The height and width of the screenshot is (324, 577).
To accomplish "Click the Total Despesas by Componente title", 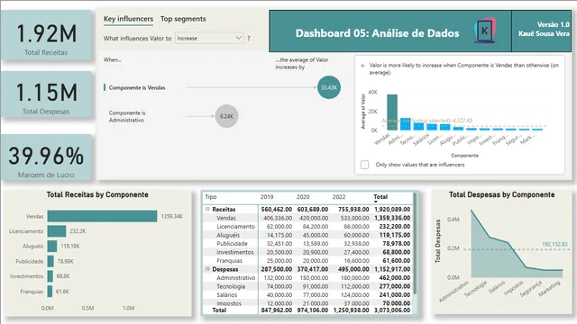I will coord(501,194).
